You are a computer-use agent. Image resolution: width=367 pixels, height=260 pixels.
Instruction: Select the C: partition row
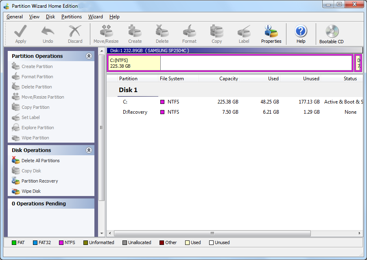coord(235,102)
